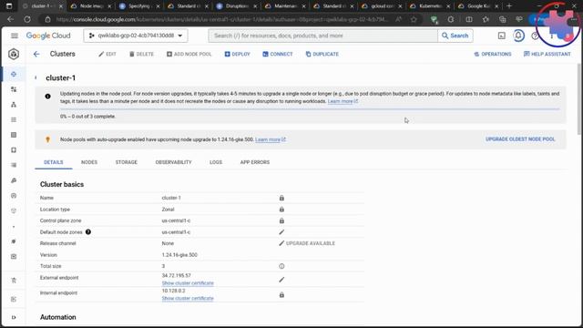The width and height of the screenshot is (583, 328).
Task: Activate Cloud Shell icon
Action: click(x=502, y=36)
